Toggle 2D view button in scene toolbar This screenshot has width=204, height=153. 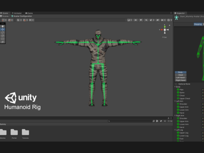tap(136, 20)
